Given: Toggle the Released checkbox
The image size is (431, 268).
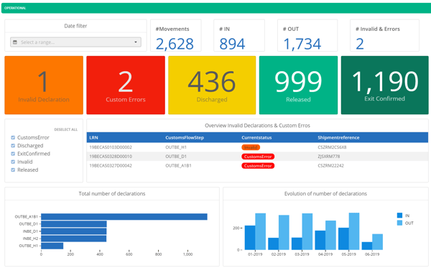Looking at the screenshot, I should point(13,170).
